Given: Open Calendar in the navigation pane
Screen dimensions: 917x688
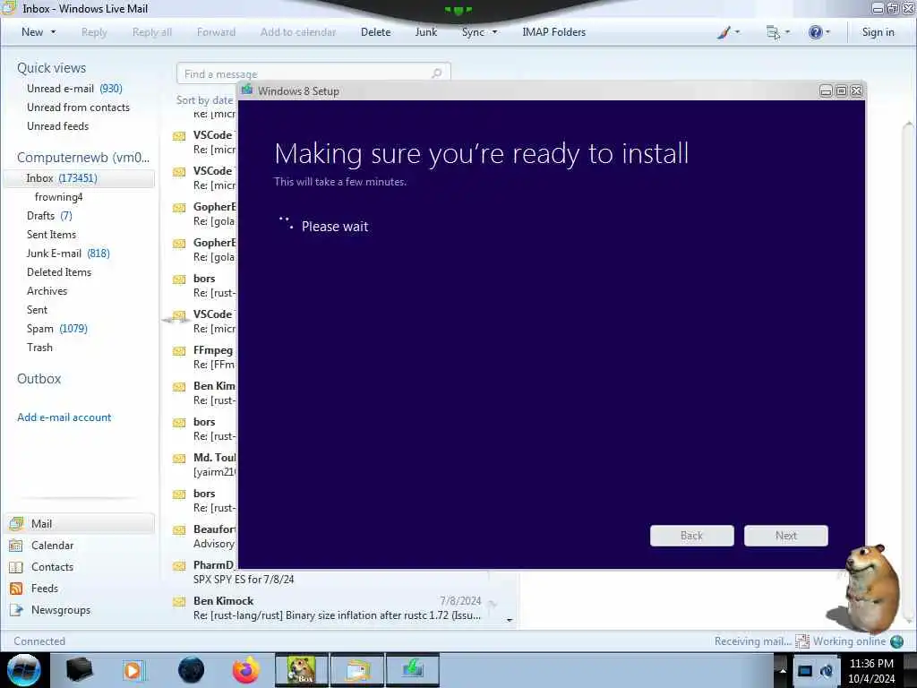Looking at the screenshot, I should pyautogui.click(x=52, y=546).
